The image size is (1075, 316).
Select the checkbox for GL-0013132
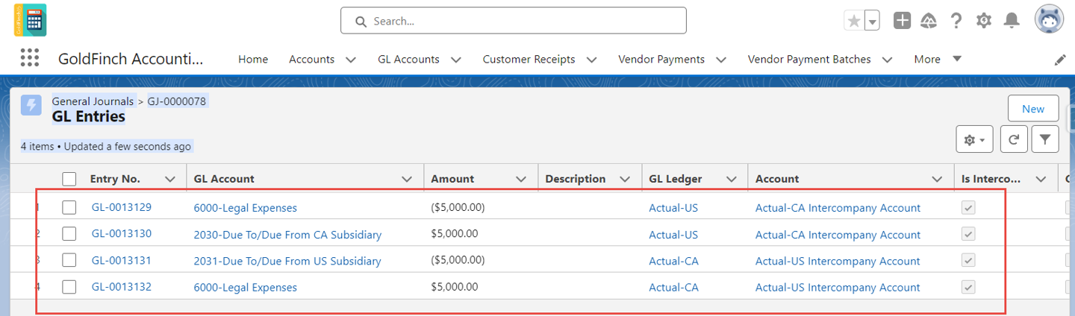pyautogui.click(x=69, y=287)
